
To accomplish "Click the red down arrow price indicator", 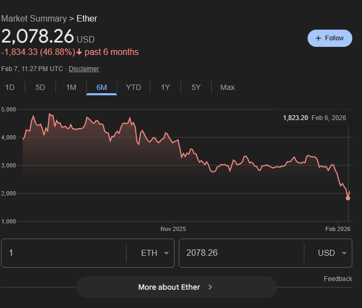I will [x=79, y=52].
